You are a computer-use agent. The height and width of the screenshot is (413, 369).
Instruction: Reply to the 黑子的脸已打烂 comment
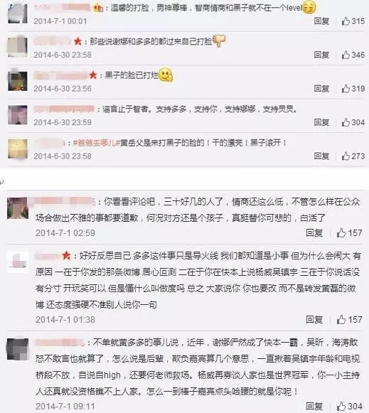pyautogui.click(x=321, y=88)
